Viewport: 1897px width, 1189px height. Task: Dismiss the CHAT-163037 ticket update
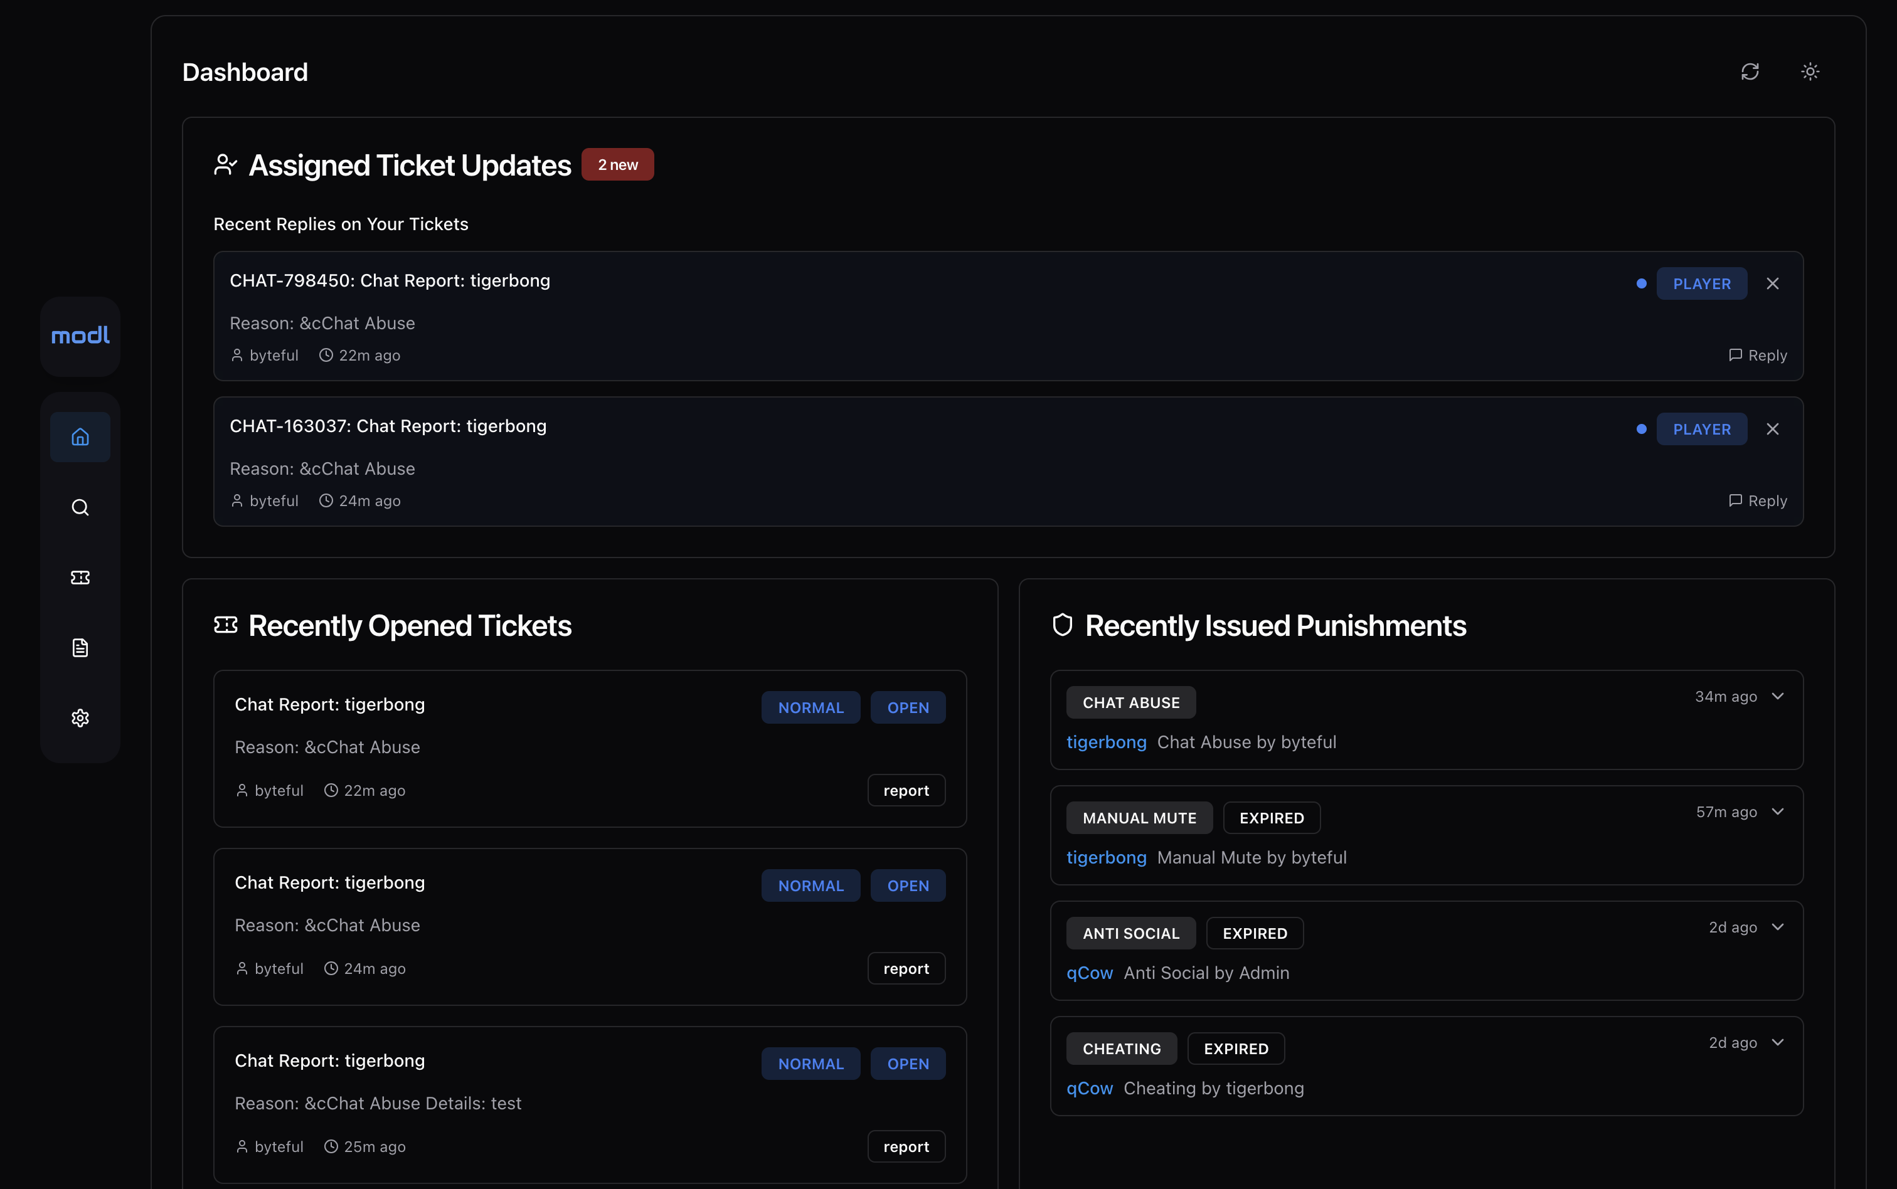point(1773,430)
